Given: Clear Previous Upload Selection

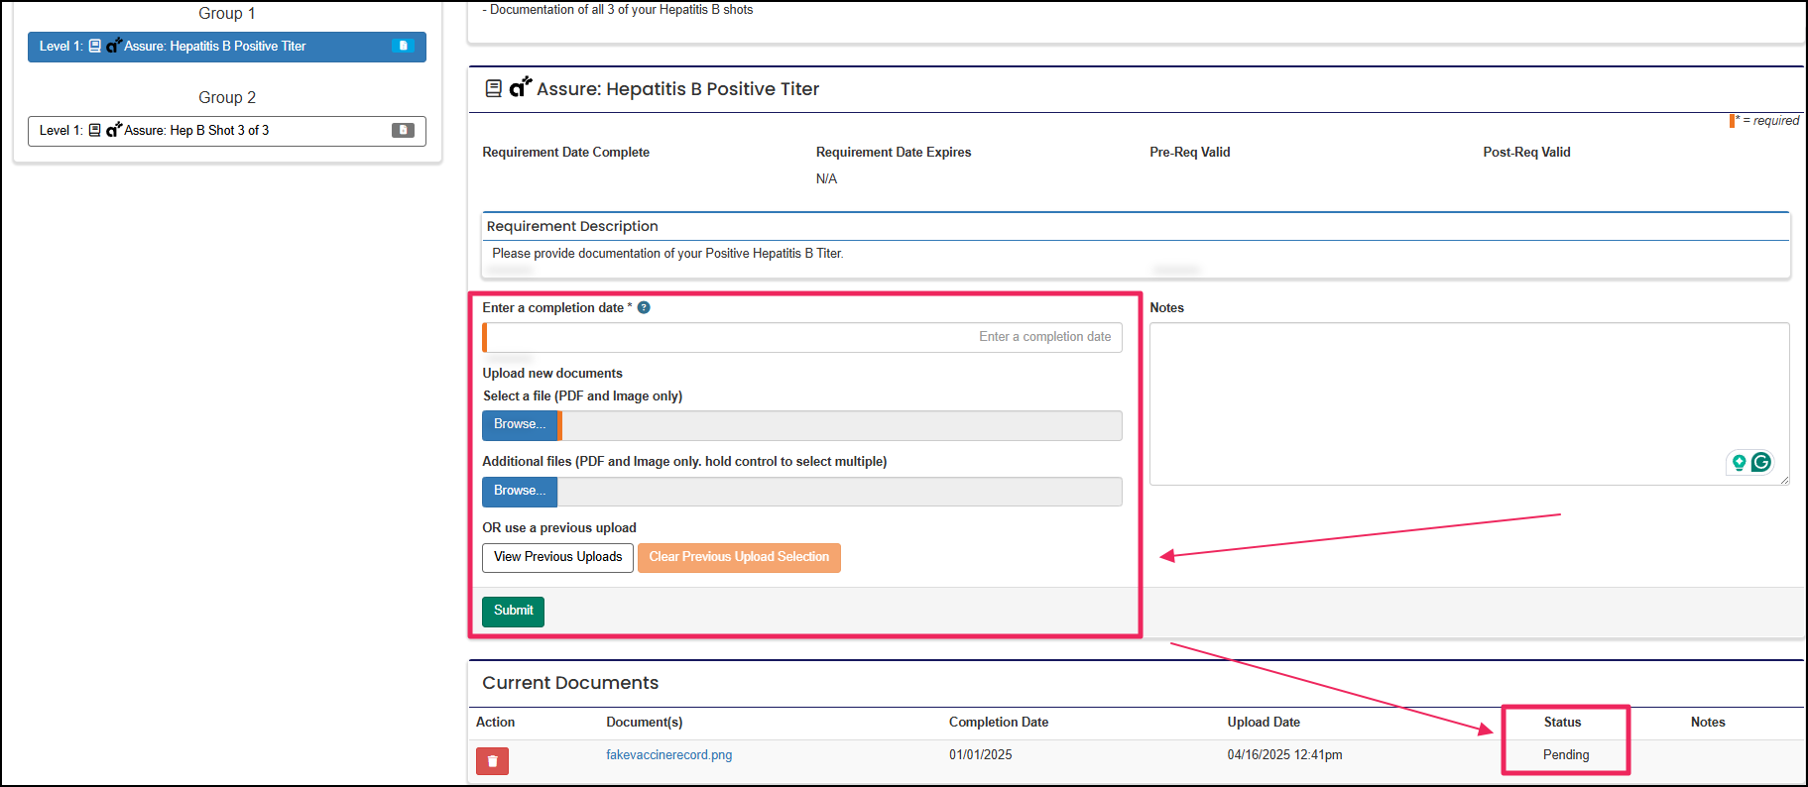Looking at the screenshot, I should tap(739, 557).
